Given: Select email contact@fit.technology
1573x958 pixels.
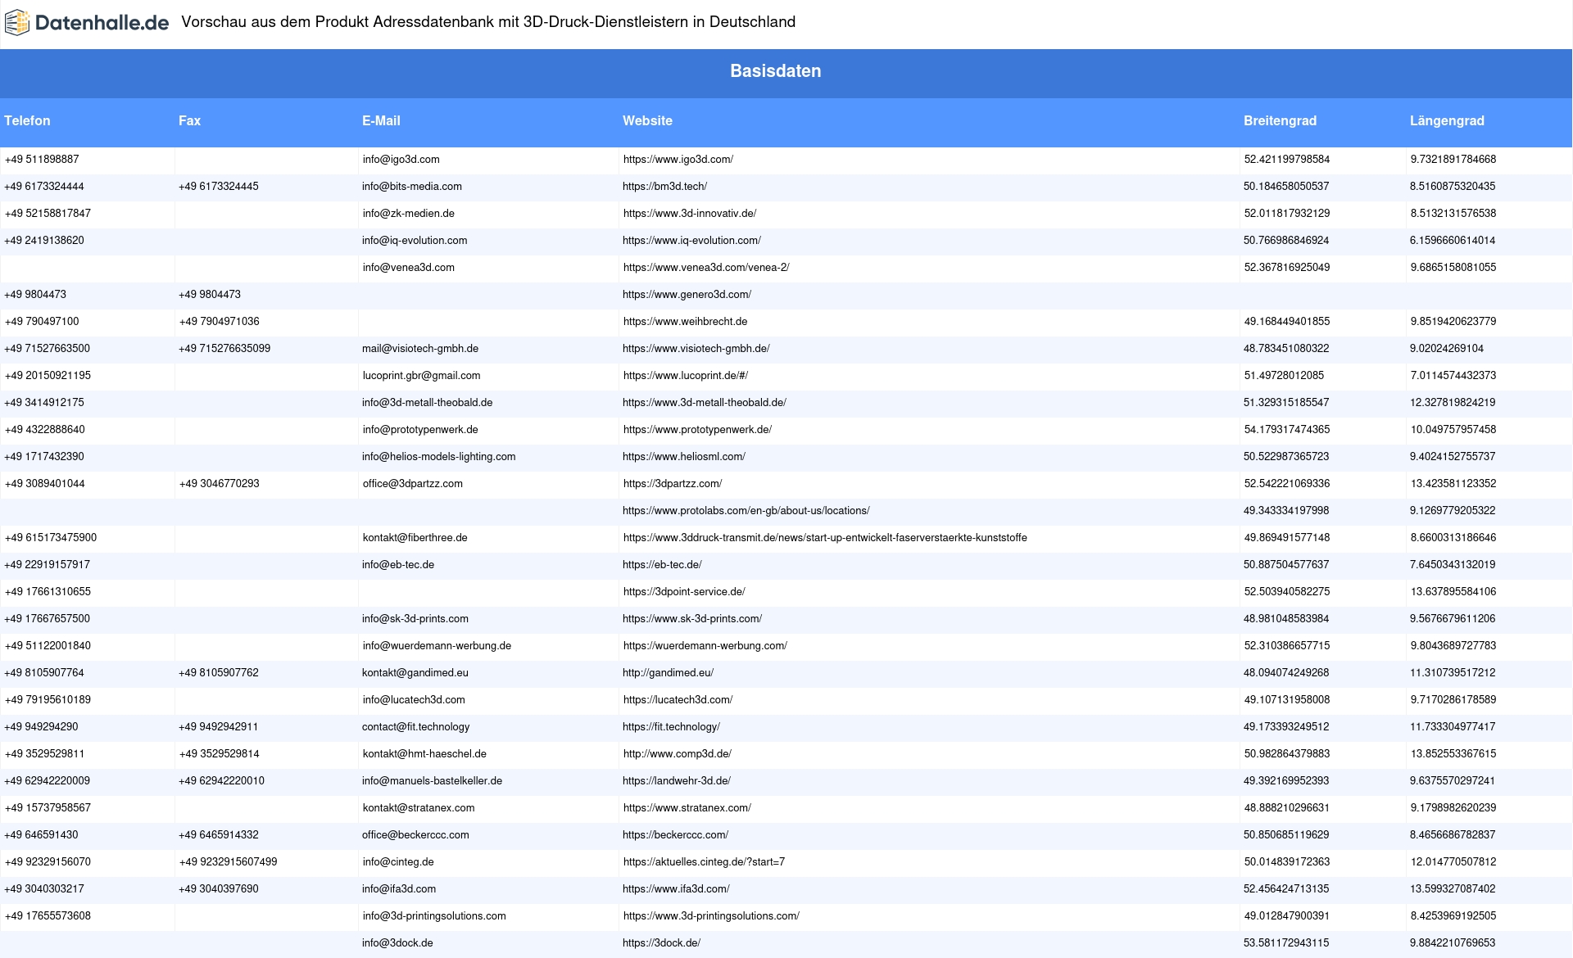Looking at the screenshot, I should (416, 727).
